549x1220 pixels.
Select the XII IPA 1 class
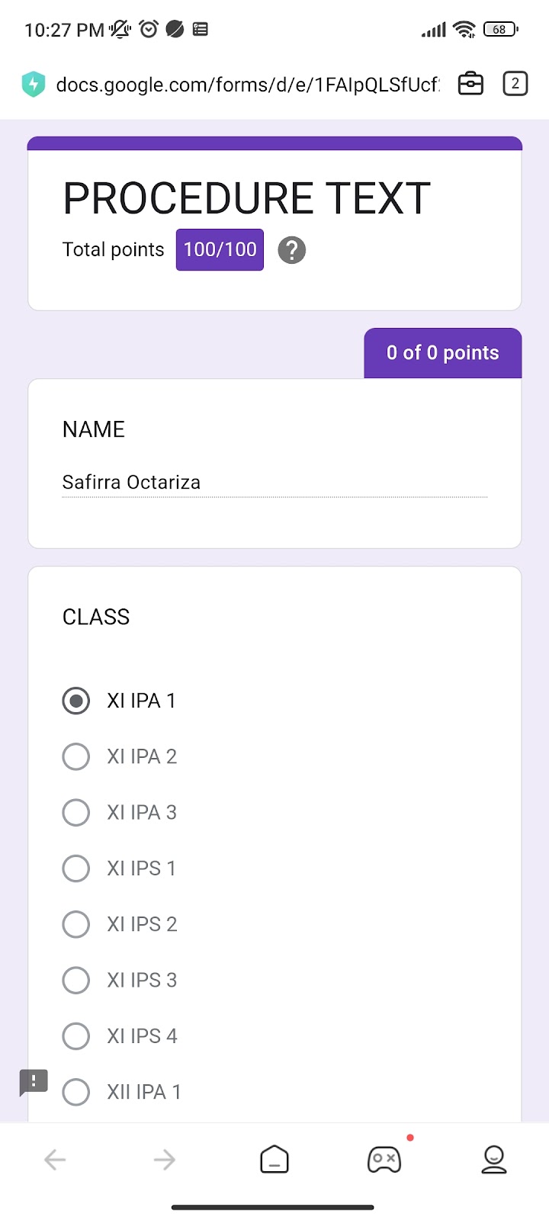click(76, 1092)
